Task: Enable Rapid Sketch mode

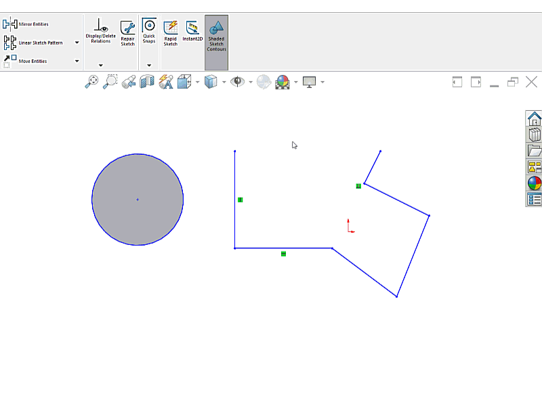Action: (x=170, y=31)
